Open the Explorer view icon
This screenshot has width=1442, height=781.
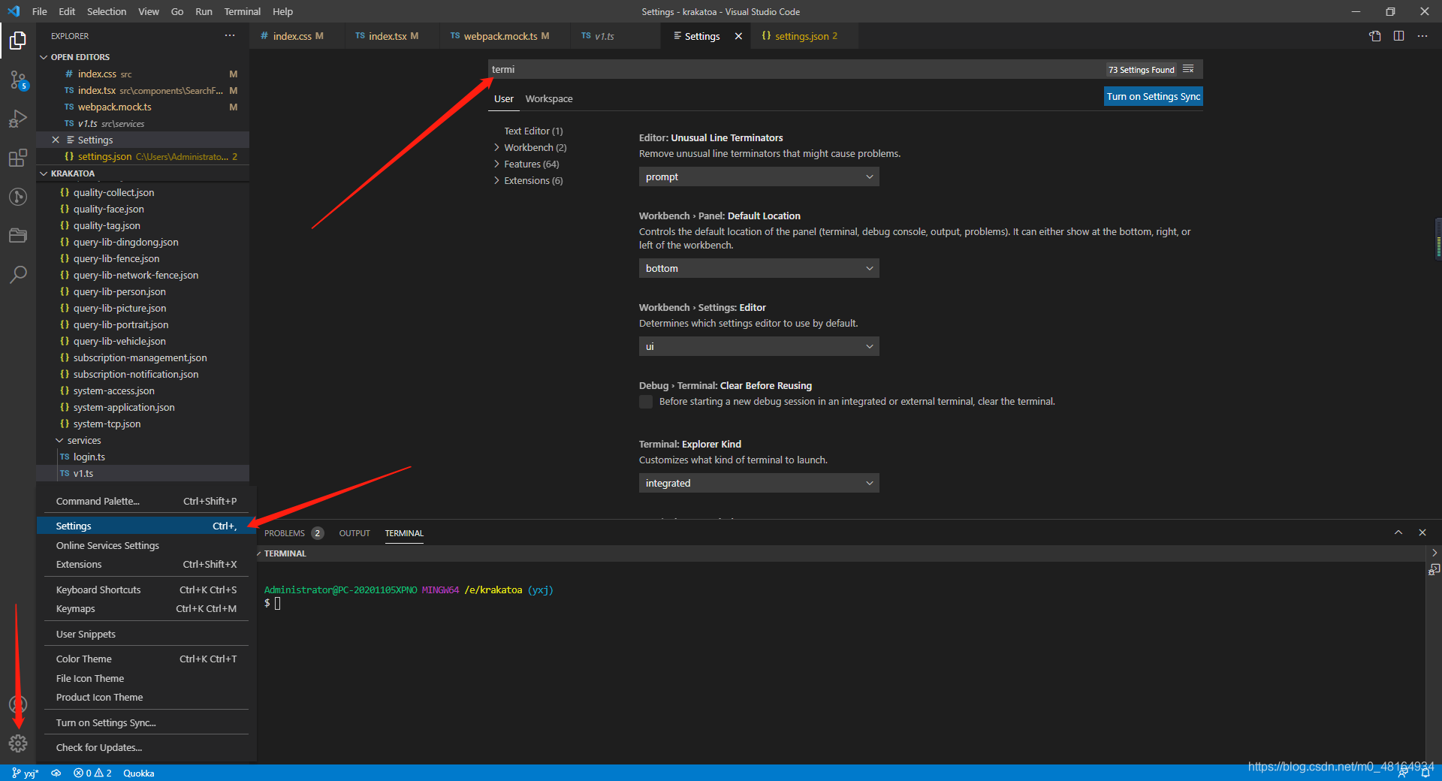pyautogui.click(x=18, y=41)
